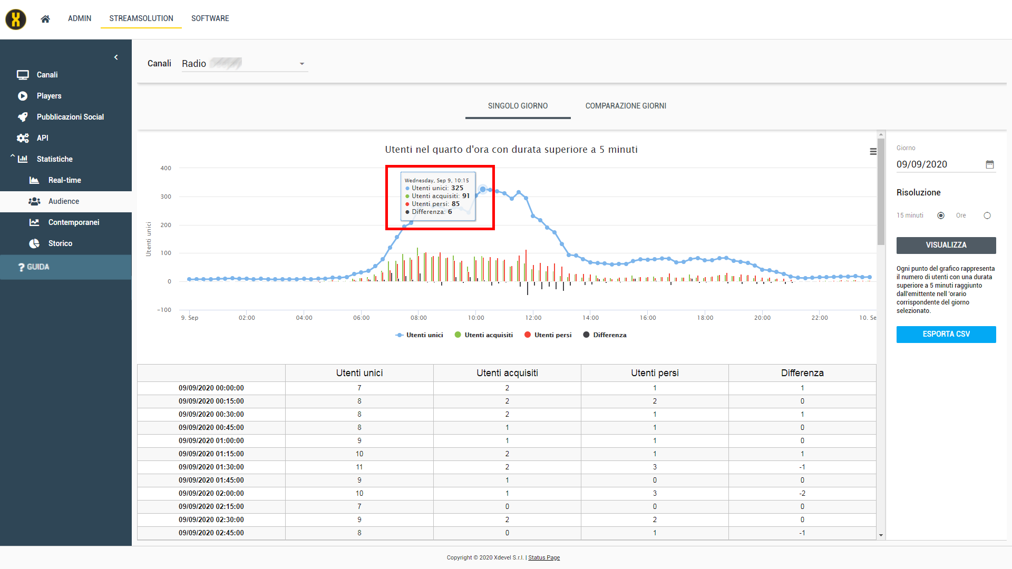
Task: Collapse the sidebar with chevron arrow
Action: (x=116, y=57)
